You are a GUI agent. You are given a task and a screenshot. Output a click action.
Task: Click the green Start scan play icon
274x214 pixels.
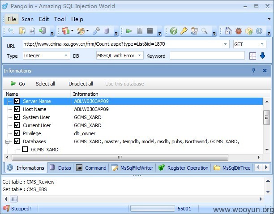(x=129, y=31)
